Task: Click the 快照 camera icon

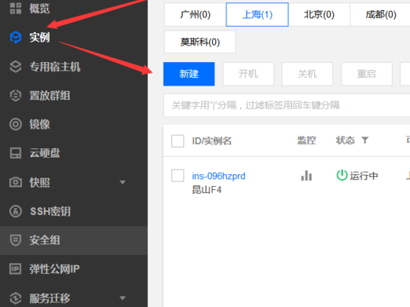Action: [x=16, y=182]
